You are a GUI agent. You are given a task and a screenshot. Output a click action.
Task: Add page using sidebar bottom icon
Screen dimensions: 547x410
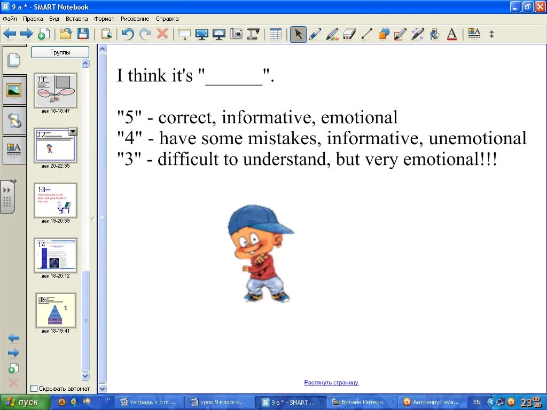point(13,368)
